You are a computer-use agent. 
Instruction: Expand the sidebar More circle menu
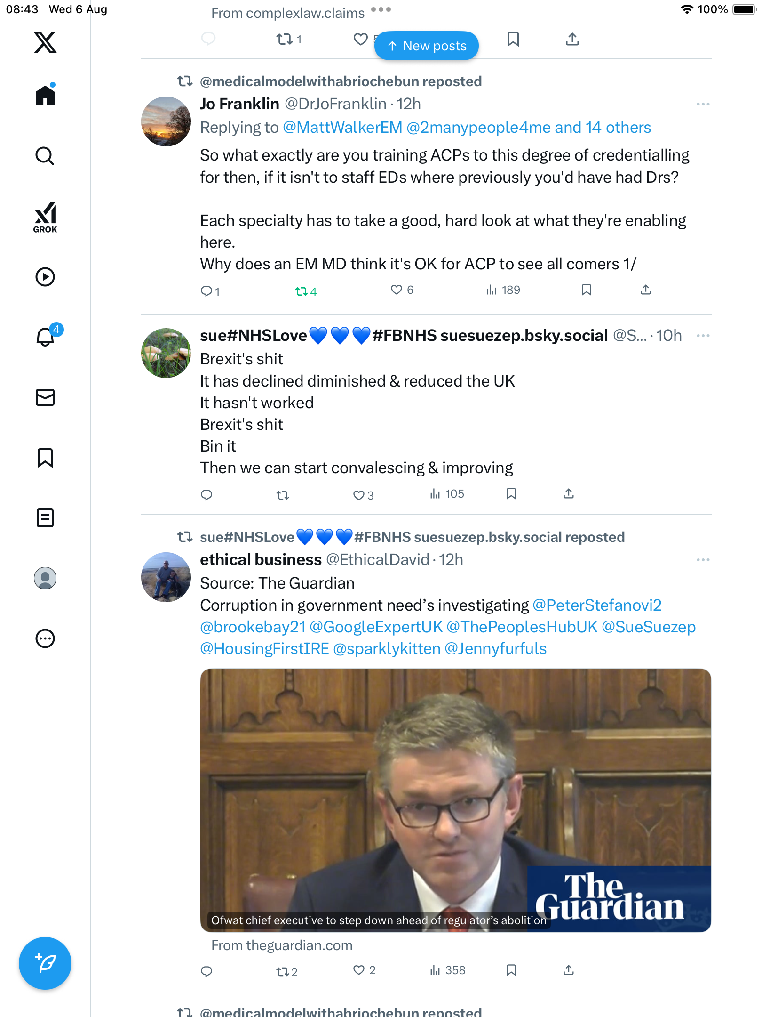pyautogui.click(x=45, y=638)
